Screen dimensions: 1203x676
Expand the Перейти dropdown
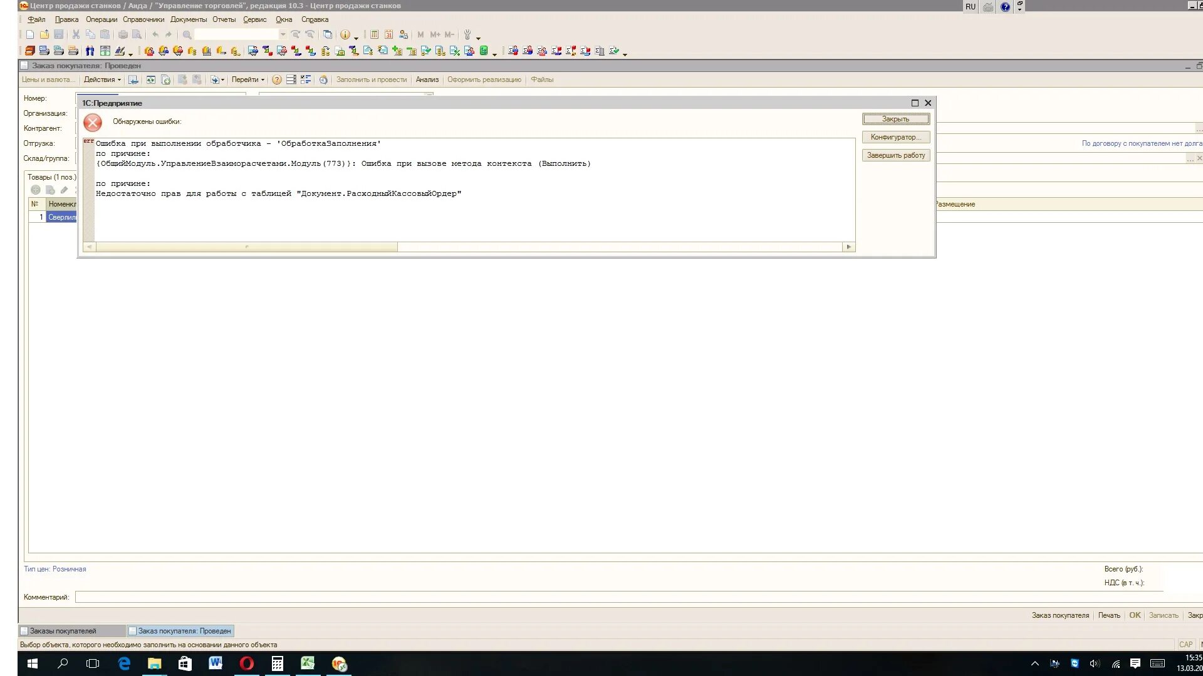(247, 79)
